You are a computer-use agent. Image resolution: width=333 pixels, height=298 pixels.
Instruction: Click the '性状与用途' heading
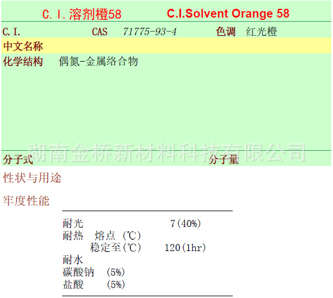click(32, 178)
